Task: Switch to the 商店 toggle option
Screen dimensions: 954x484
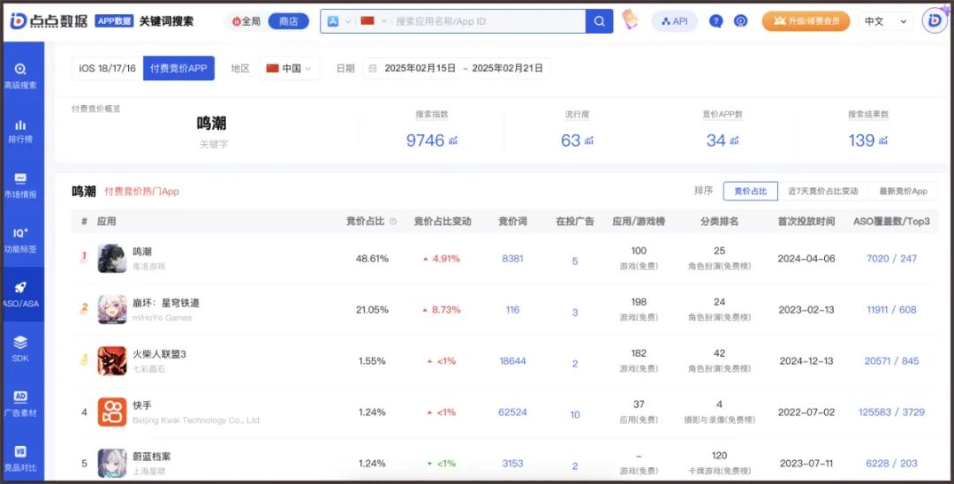Action: [288, 21]
